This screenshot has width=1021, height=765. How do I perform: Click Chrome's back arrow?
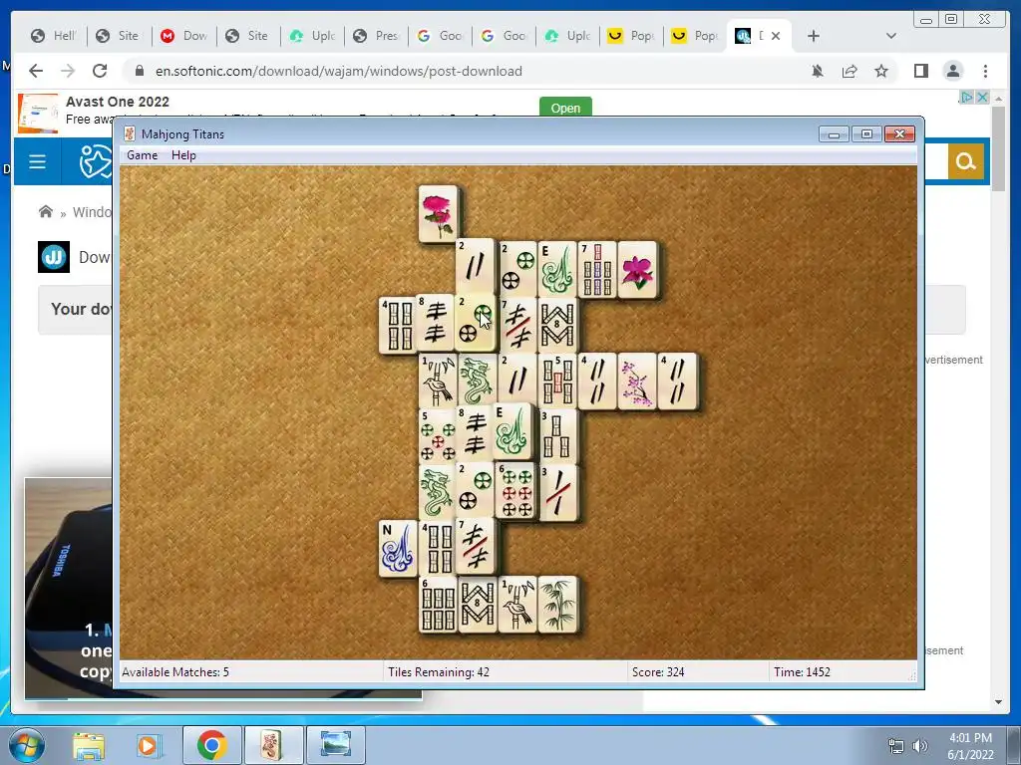point(36,71)
